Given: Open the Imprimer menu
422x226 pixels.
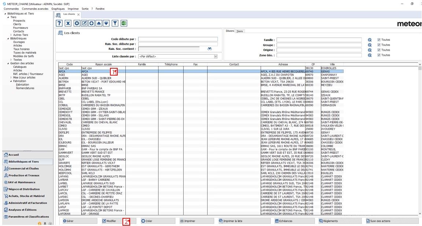Looking at the screenshot, I should pos(73,8).
